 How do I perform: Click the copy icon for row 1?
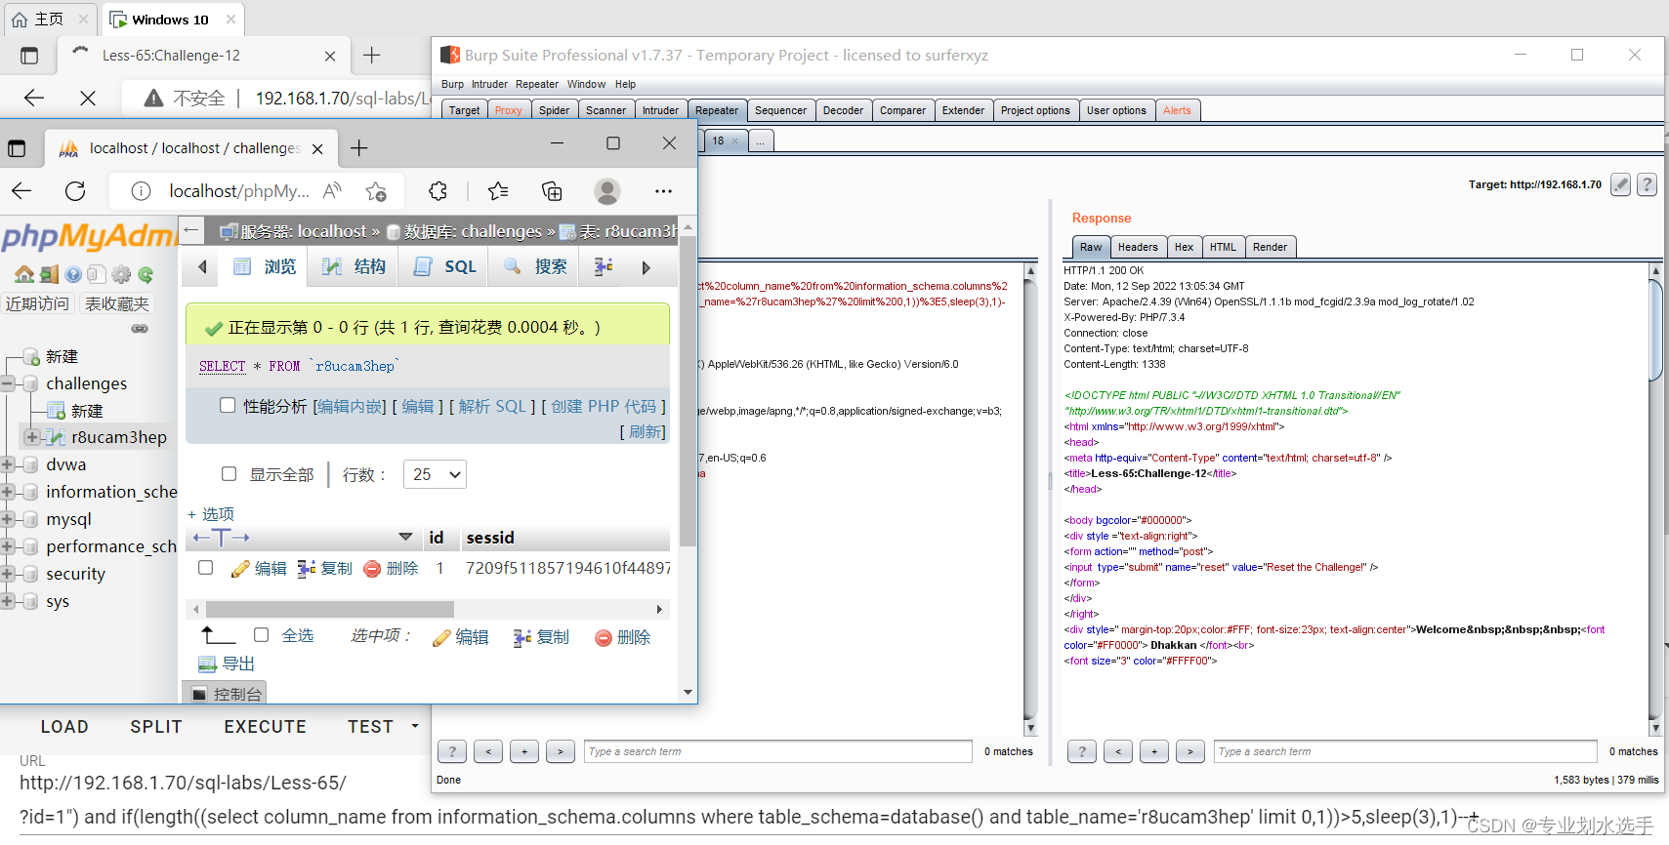tap(306, 569)
